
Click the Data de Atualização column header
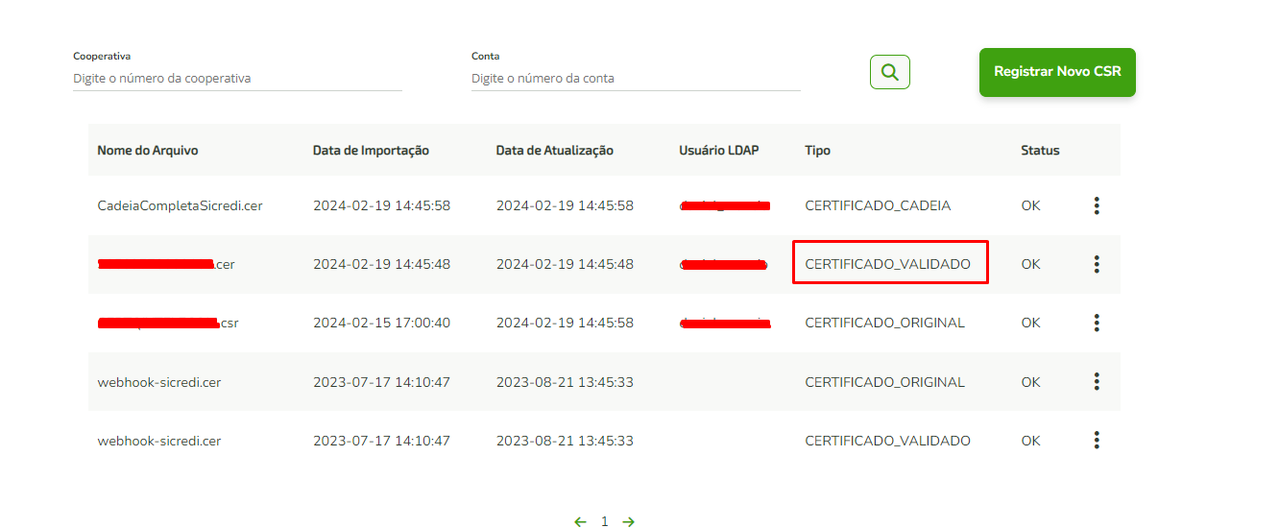pyautogui.click(x=554, y=151)
